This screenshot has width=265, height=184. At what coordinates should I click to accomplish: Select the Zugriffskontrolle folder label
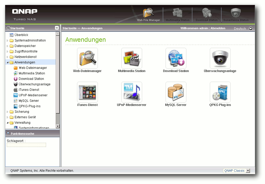click(x=26, y=51)
